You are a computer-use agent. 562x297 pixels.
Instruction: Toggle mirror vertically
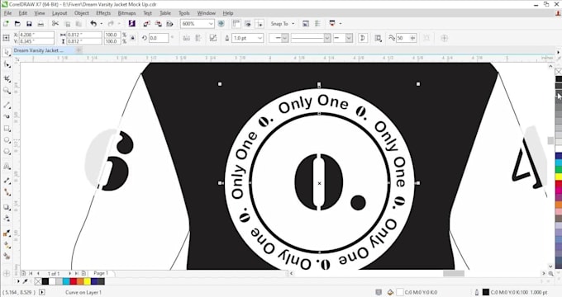[x=198, y=38]
